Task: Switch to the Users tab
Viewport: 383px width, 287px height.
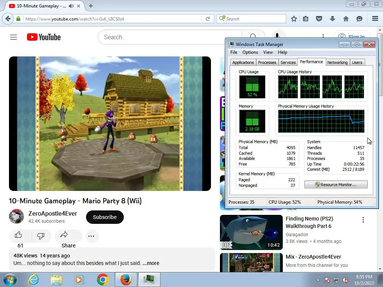Action: coord(357,62)
